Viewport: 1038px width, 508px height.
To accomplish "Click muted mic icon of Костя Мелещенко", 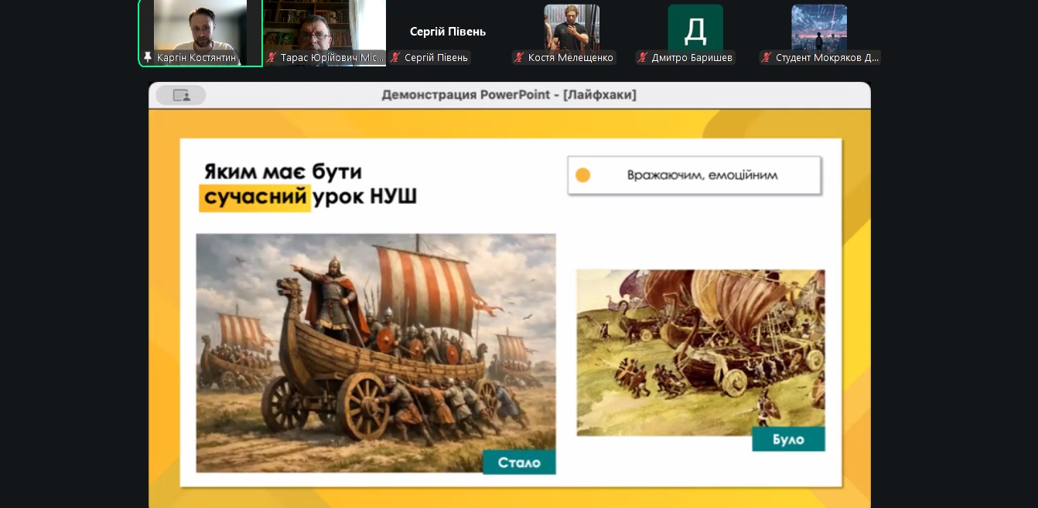I will point(519,58).
